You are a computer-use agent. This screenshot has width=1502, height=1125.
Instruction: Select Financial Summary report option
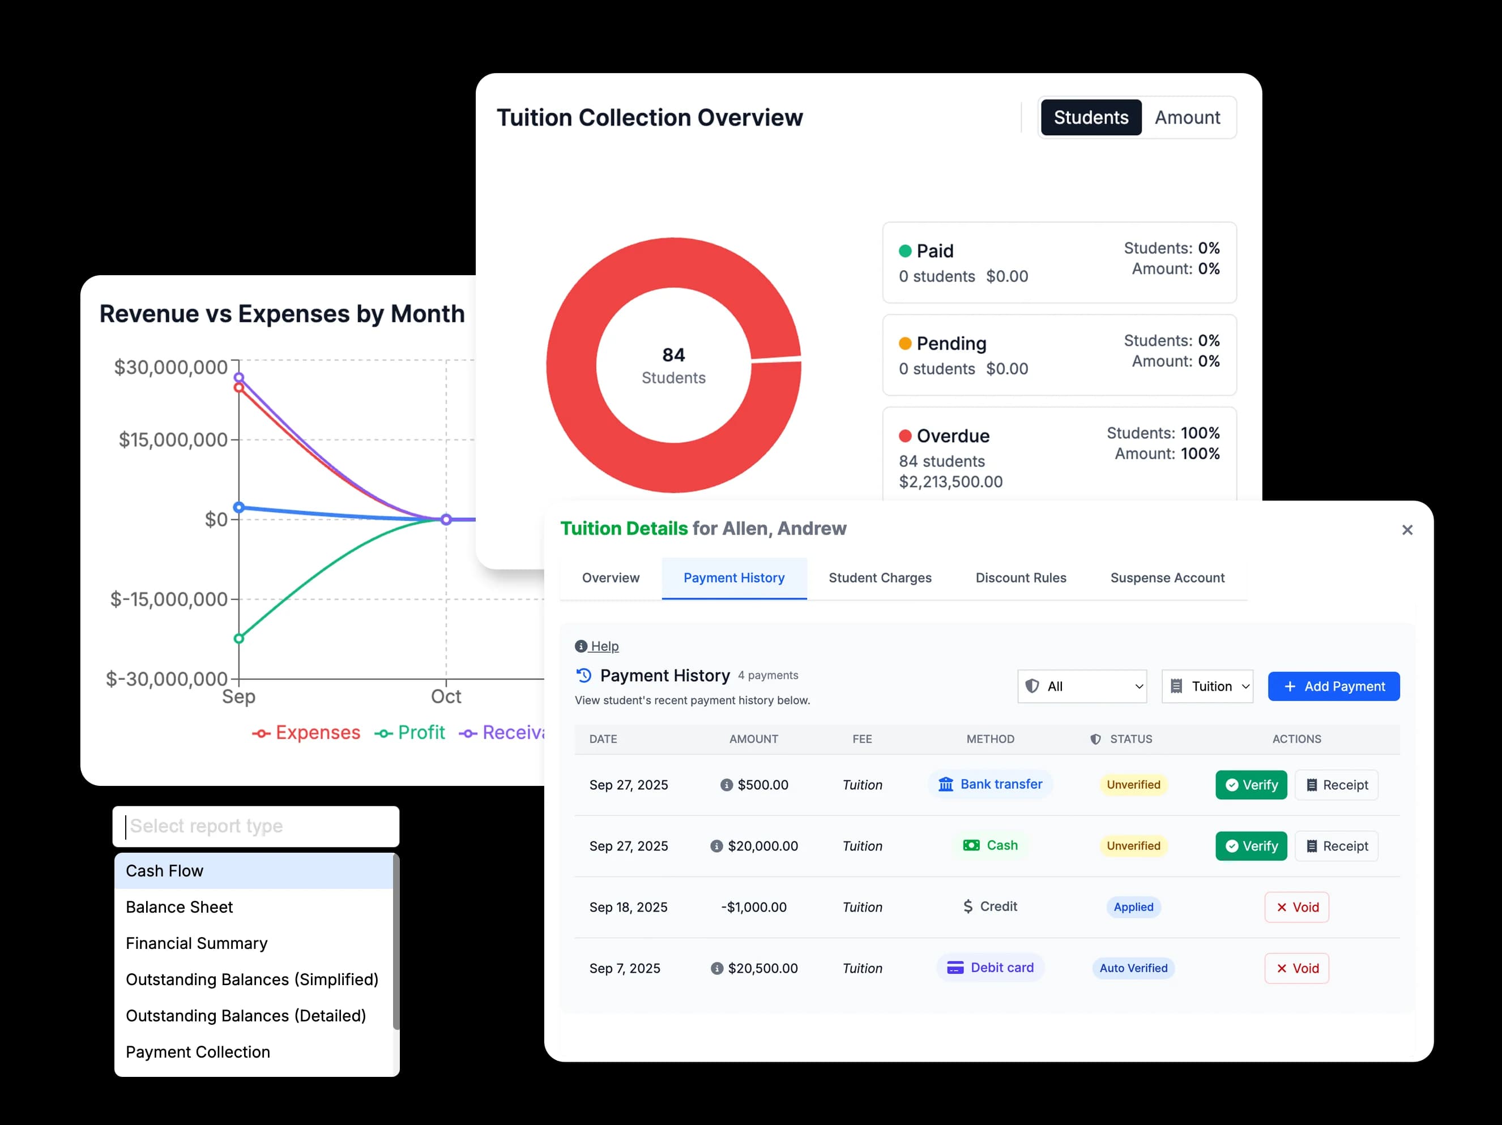[x=254, y=943]
